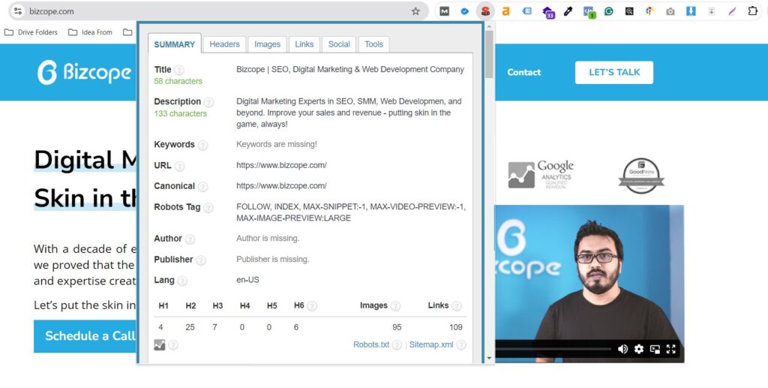Open the Drive Folders bookmark folder
The height and width of the screenshot is (388, 768).
(x=31, y=32)
